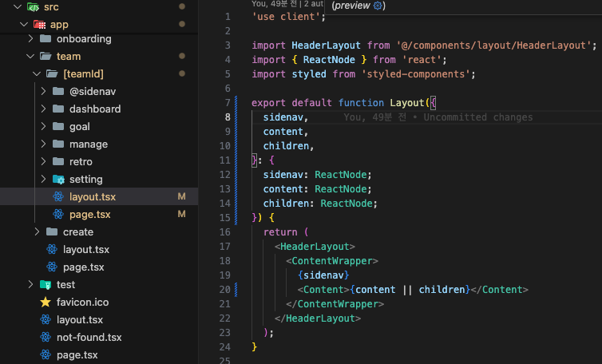Click React icon of modified page.tsx

coord(58,214)
